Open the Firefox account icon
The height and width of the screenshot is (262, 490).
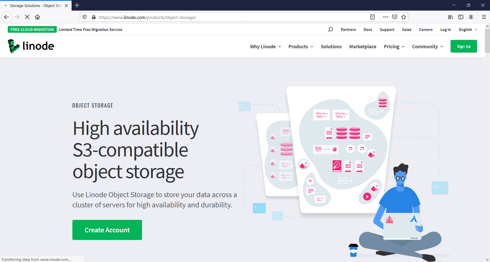(471, 17)
